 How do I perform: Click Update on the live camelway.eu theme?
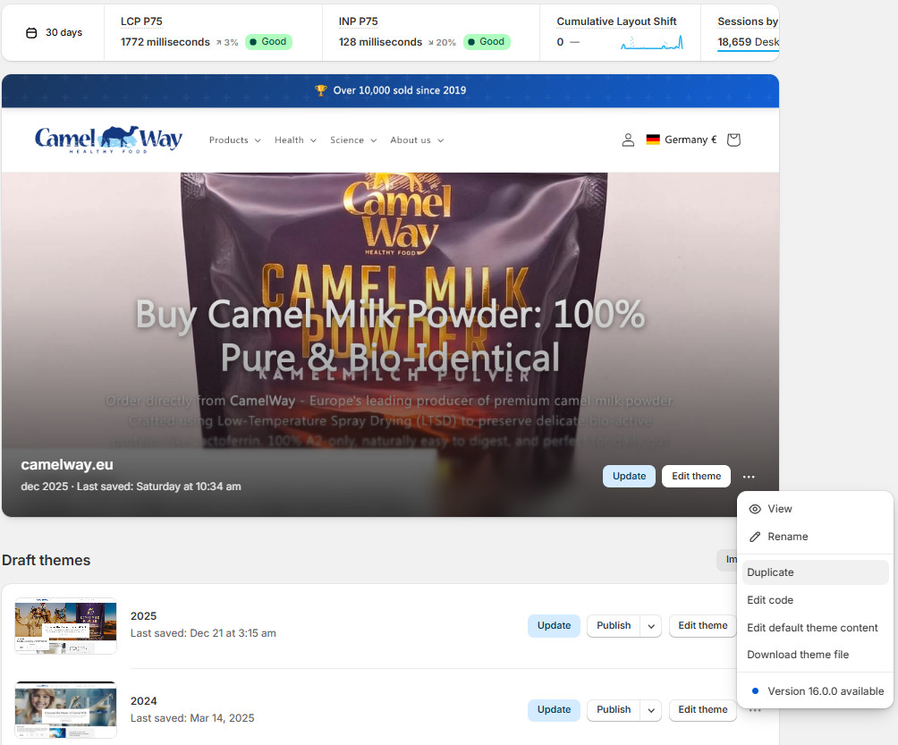coord(629,477)
